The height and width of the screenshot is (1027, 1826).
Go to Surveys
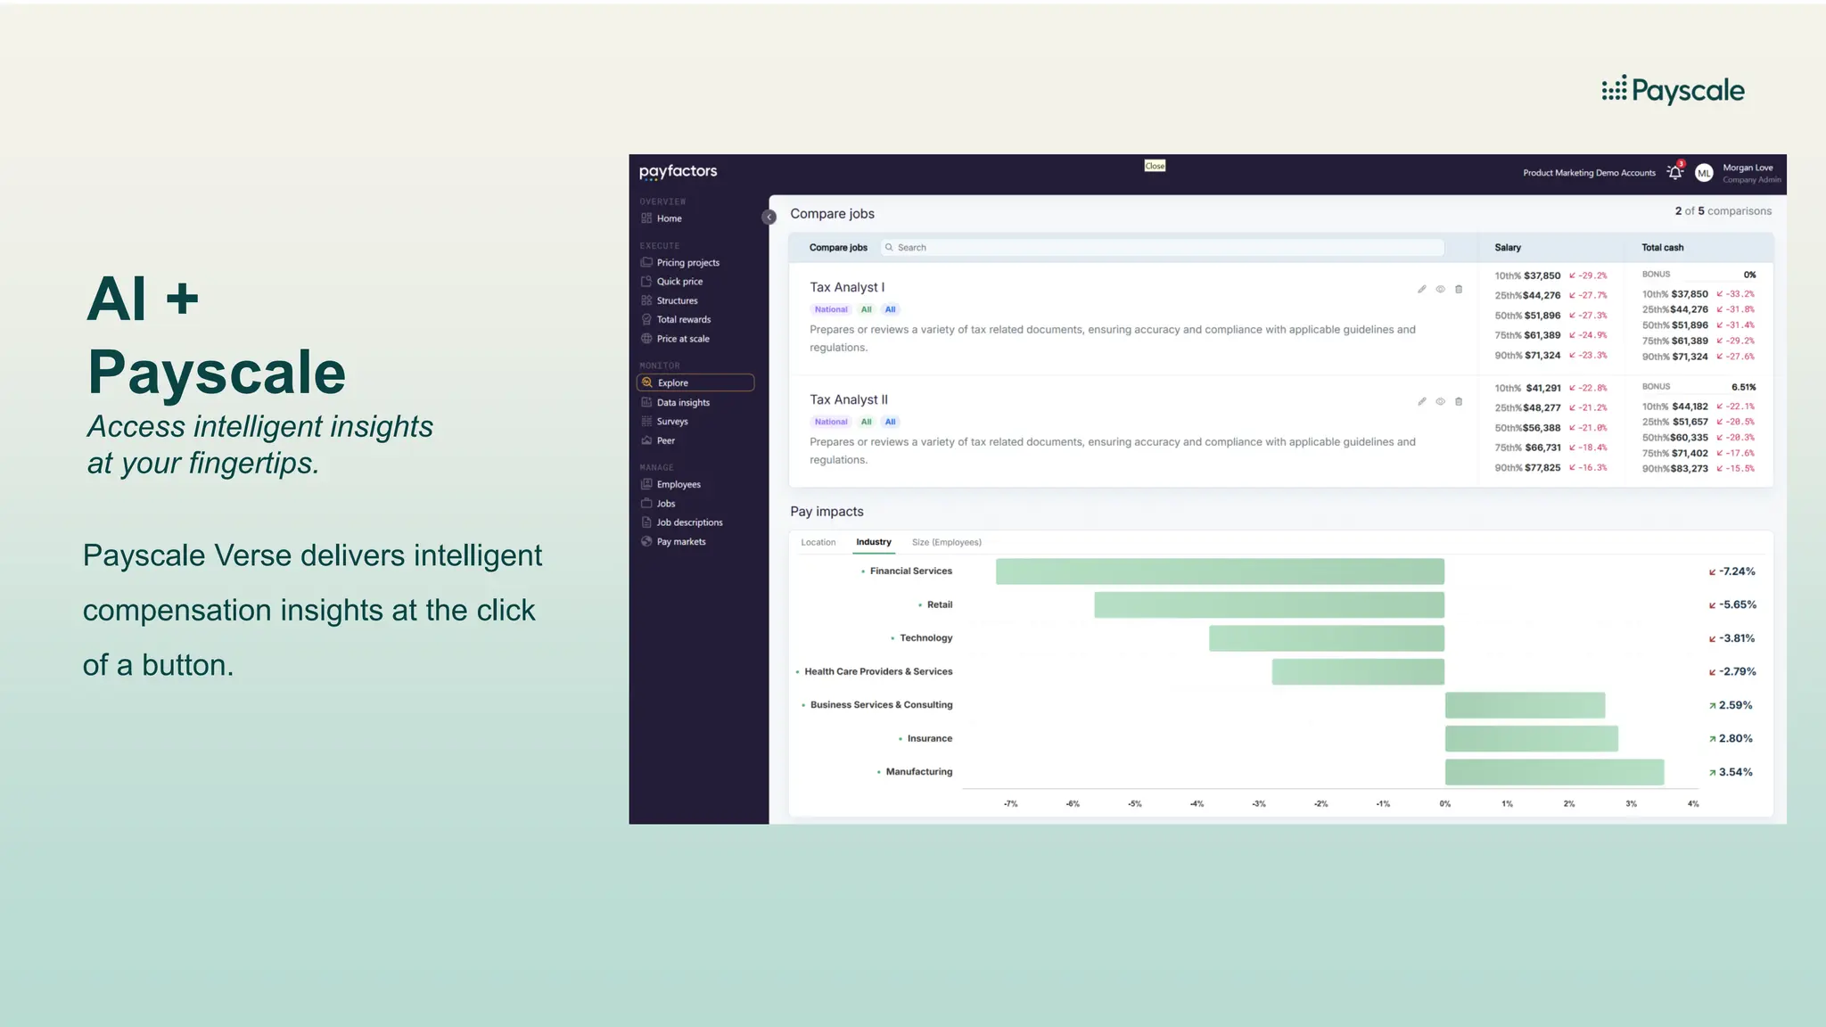pos(665,422)
